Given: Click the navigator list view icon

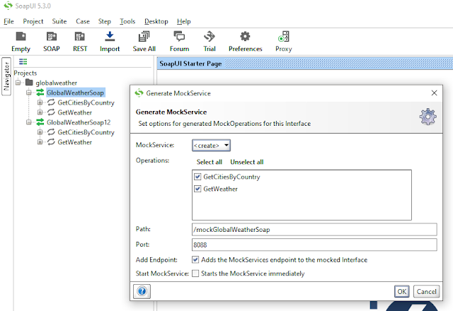Looking at the screenshot, I should coord(23,61).
